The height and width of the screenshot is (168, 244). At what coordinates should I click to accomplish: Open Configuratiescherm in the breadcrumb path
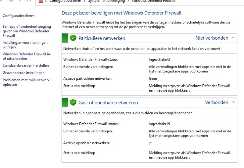coord(66,1)
